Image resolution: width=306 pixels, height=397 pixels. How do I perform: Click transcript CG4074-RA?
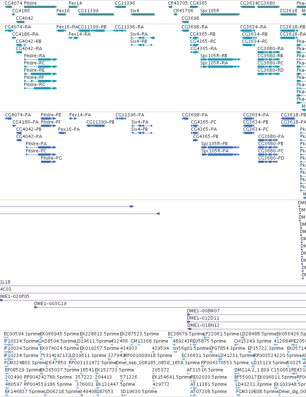point(18,27)
